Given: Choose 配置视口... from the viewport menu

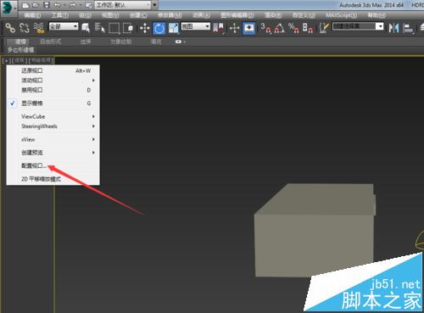Looking at the screenshot, I should [x=53, y=165].
